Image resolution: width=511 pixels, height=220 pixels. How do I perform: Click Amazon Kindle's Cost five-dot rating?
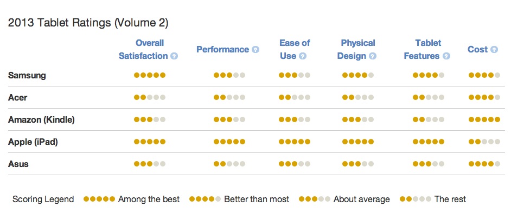click(484, 119)
